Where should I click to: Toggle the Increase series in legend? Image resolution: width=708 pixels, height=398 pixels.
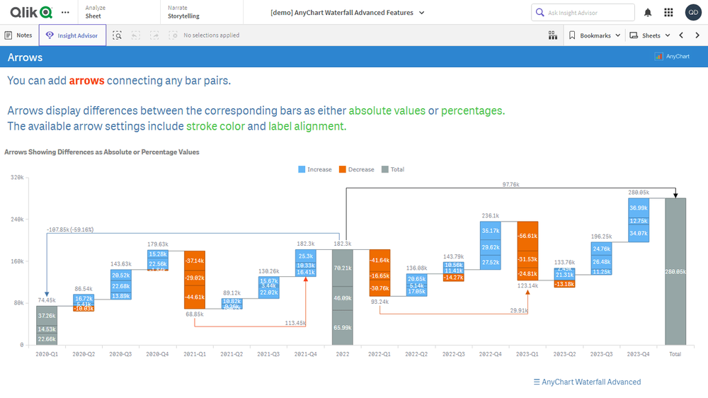(x=315, y=169)
